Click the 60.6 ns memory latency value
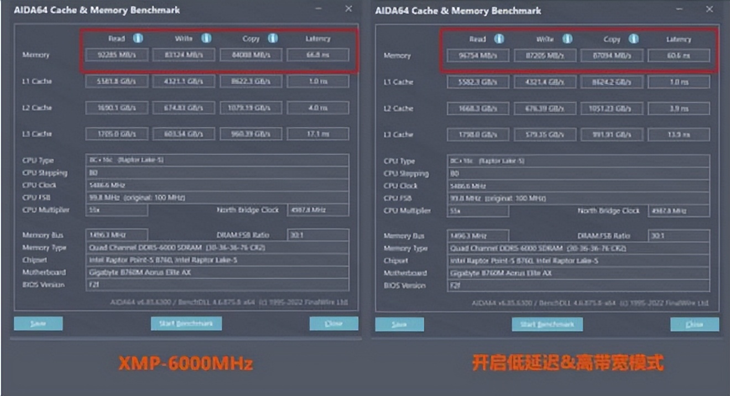Viewport: 730px width, 396px height. point(679,55)
